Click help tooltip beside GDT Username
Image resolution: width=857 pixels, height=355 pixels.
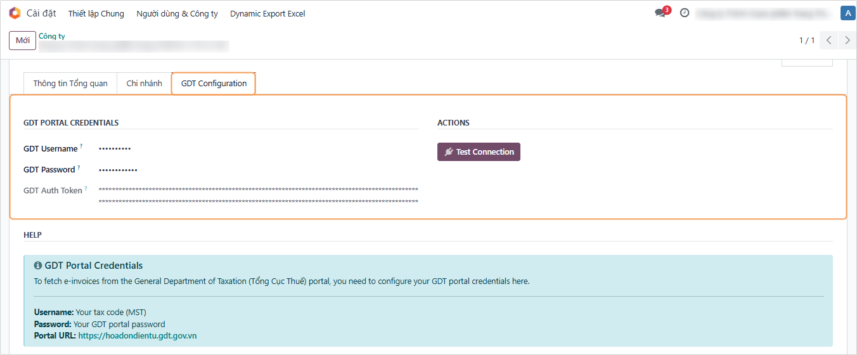pyautogui.click(x=81, y=146)
